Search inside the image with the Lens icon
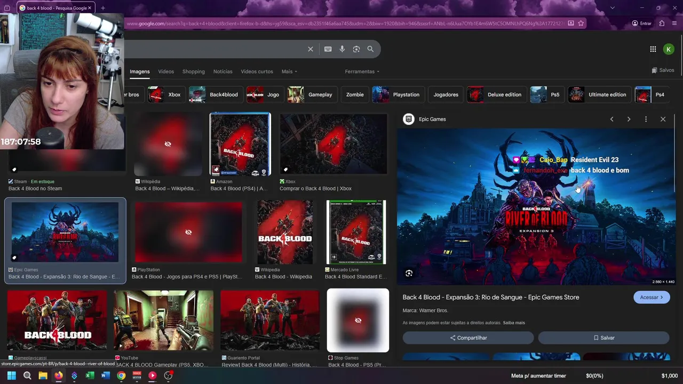Screen dimensions: 683x384 pos(409,273)
